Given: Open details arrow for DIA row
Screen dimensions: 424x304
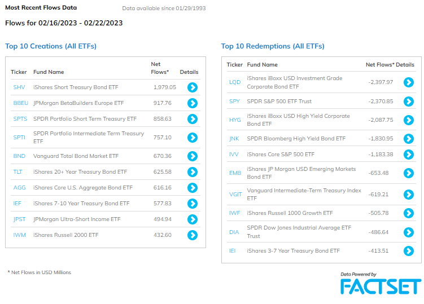Looking at the screenshot, I should click(409, 232).
